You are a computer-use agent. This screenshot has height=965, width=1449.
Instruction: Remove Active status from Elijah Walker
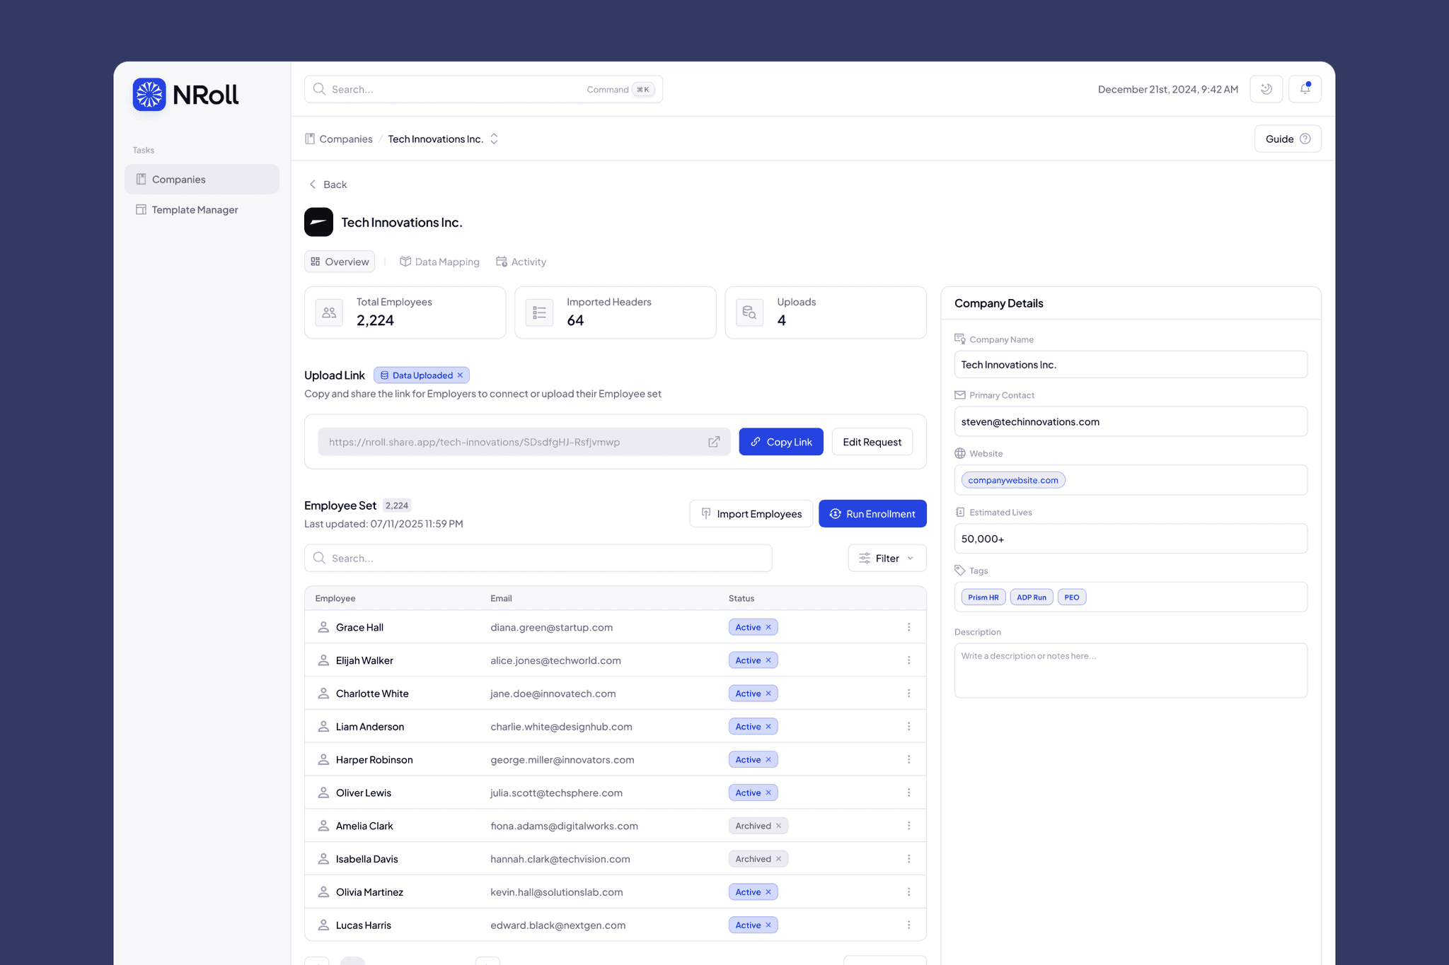coord(768,660)
